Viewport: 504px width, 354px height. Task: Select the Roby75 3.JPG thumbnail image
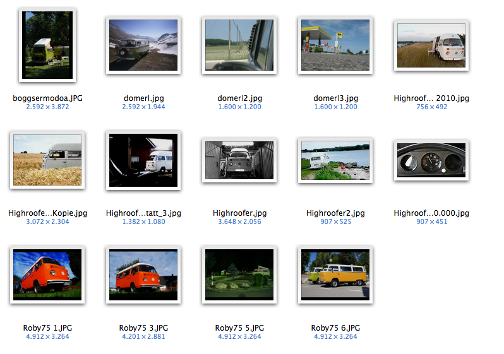pyautogui.click(x=143, y=274)
